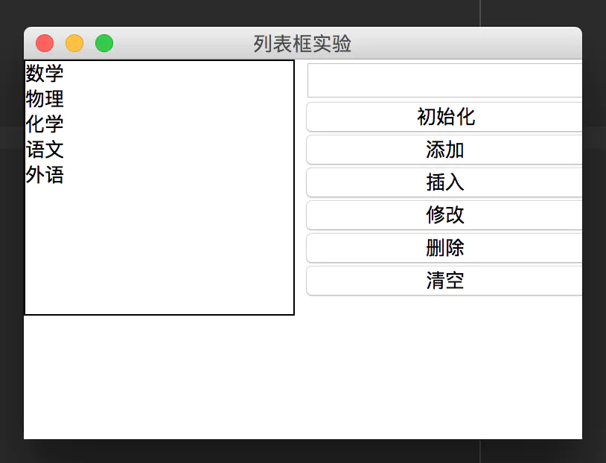The image size is (606, 463).
Task: Click the 插入 button
Action: 444,182
